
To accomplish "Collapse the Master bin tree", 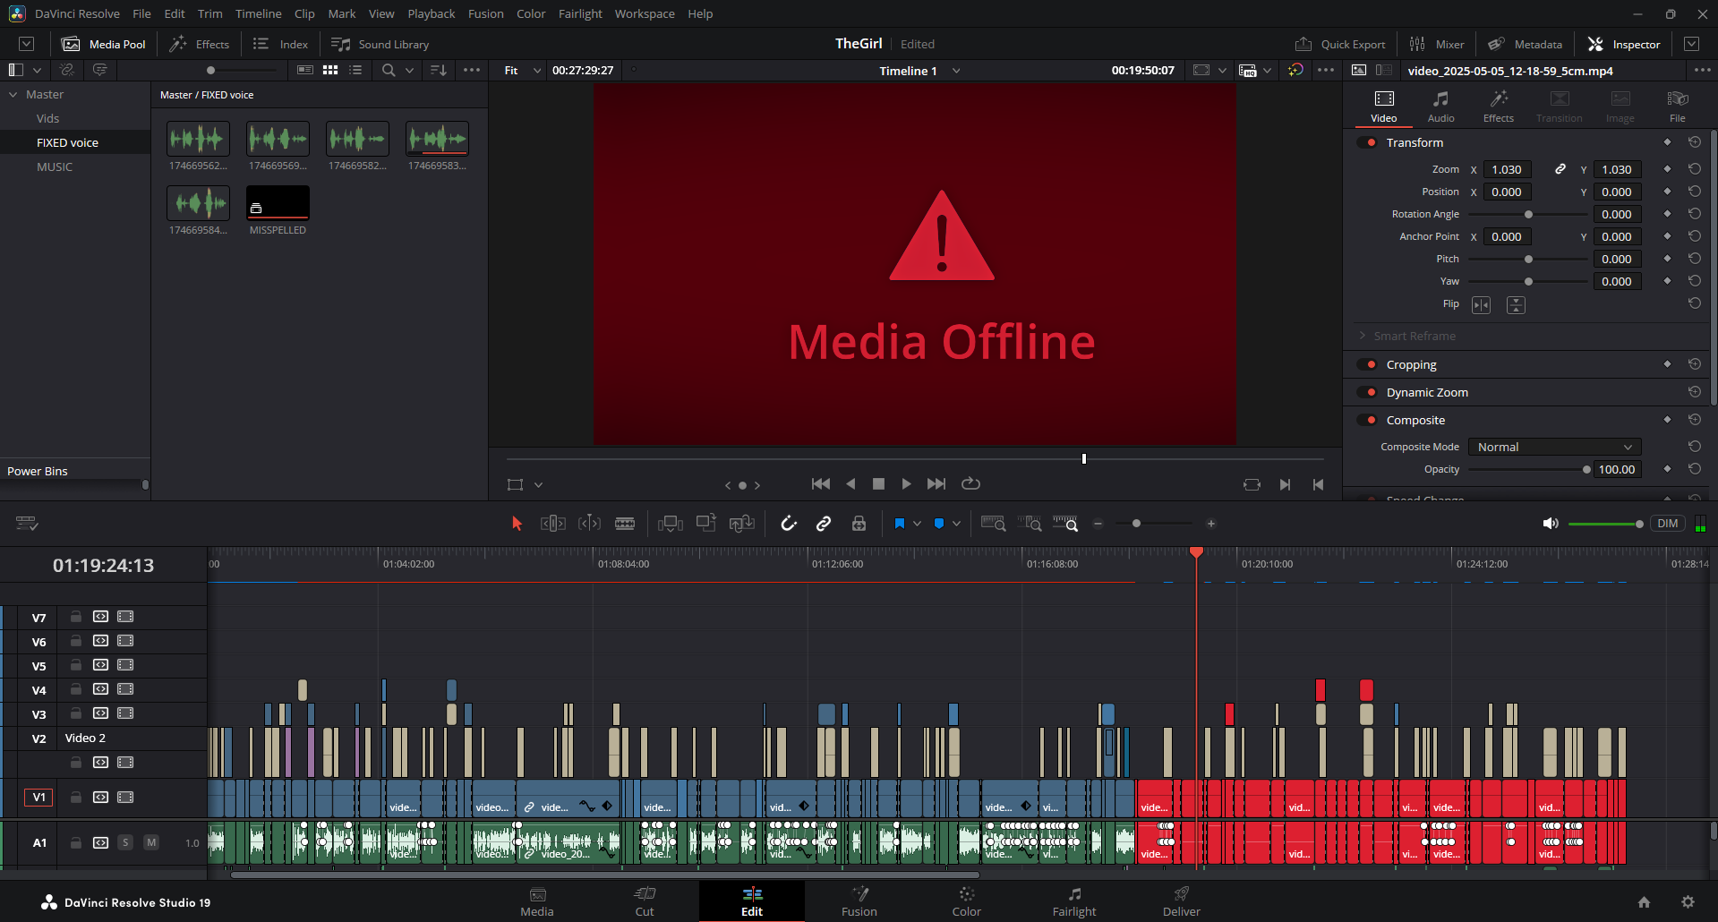I will point(13,94).
